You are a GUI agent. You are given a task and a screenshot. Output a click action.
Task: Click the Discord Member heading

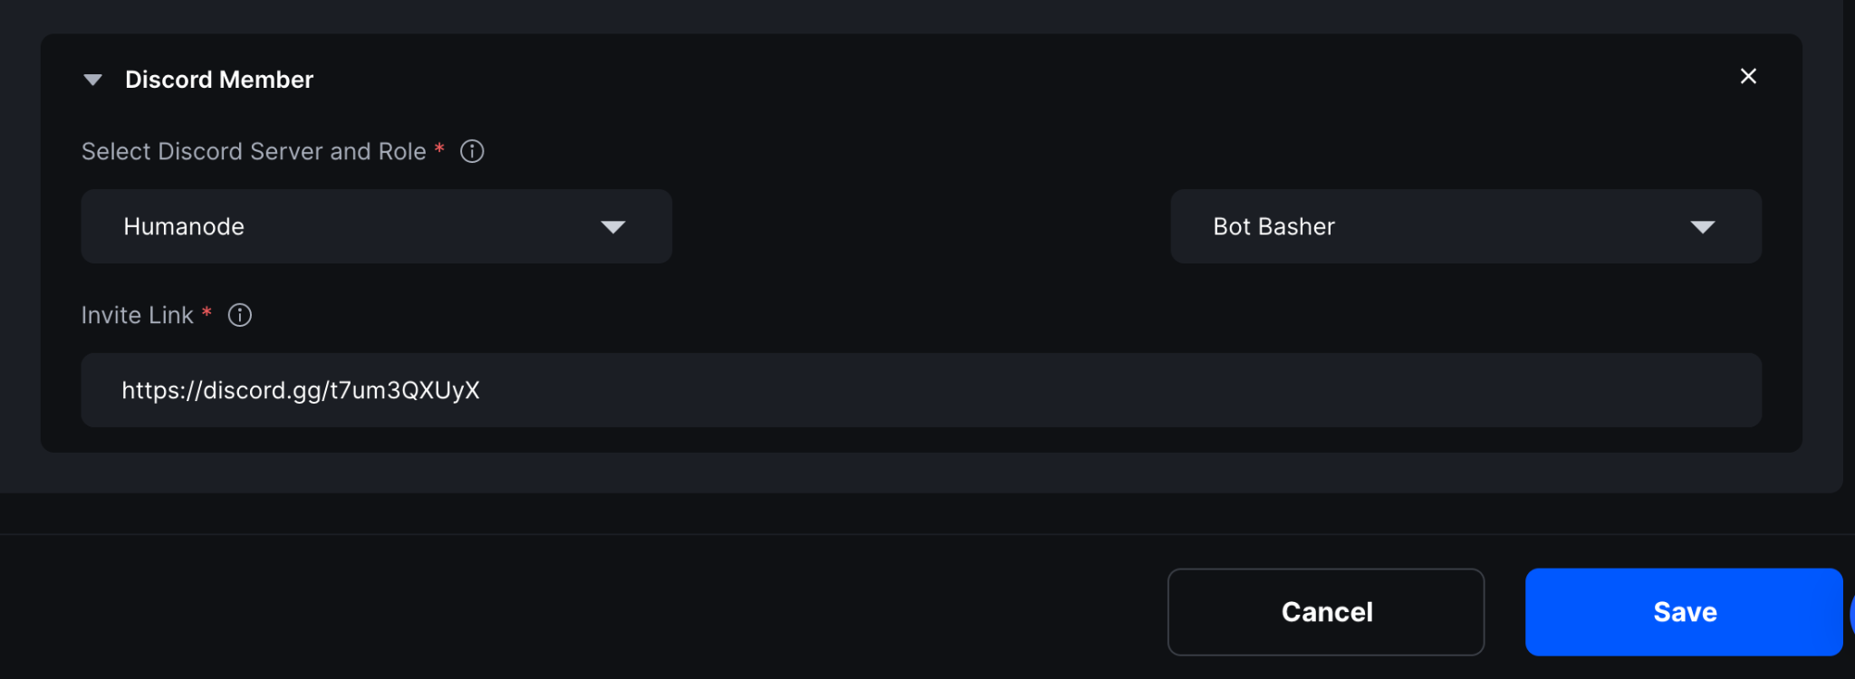coord(219,80)
